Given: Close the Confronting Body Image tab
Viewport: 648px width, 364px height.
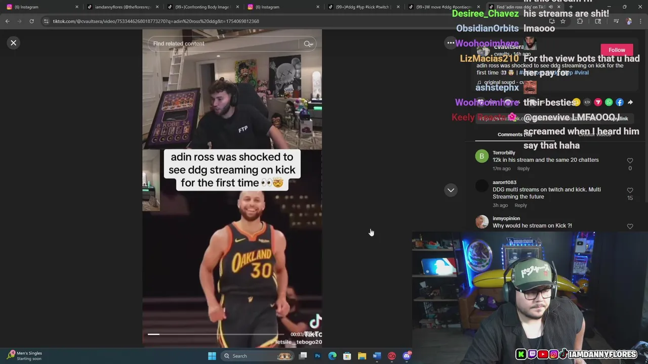Looking at the screenshot, I should coord(237,7).
